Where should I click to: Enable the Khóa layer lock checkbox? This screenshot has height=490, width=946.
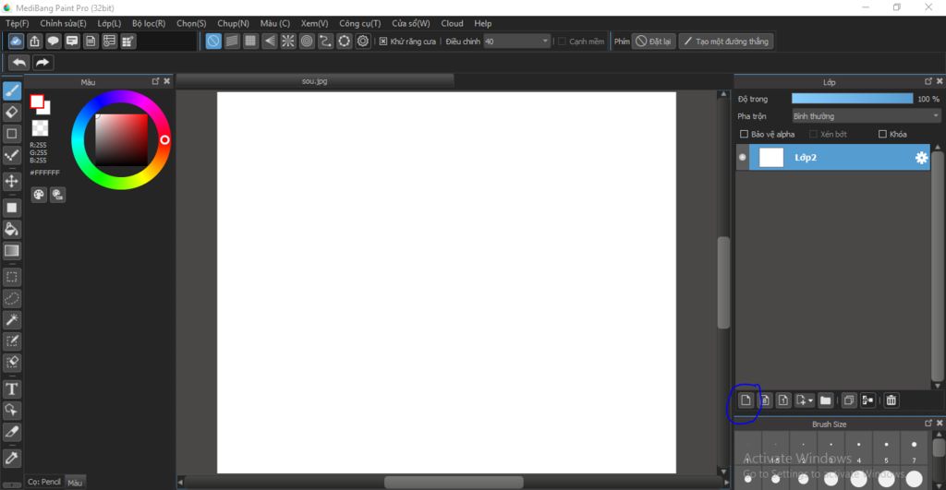[882, 134]
